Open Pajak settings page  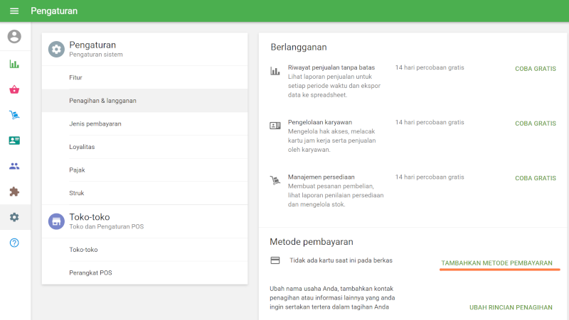(77, 170)
